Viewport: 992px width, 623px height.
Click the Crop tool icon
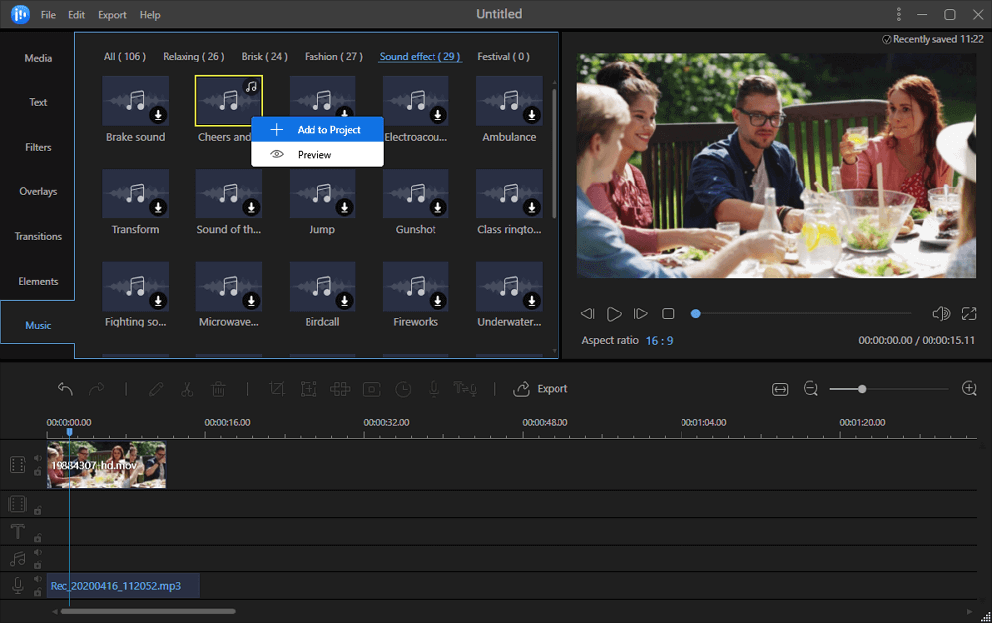point(277,389)
